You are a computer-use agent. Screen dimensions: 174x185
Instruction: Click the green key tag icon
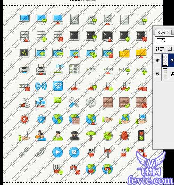click(58, 102)
